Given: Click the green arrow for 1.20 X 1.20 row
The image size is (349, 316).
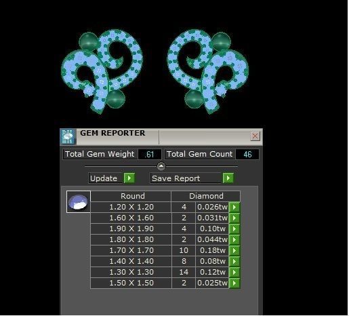Looking at the screenshot, I should (x=234, y=207).
